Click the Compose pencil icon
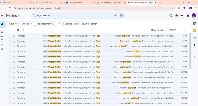 2,24
